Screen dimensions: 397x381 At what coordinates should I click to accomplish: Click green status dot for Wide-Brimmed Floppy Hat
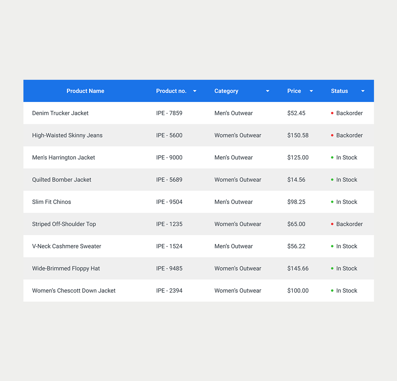pos(332,269)
